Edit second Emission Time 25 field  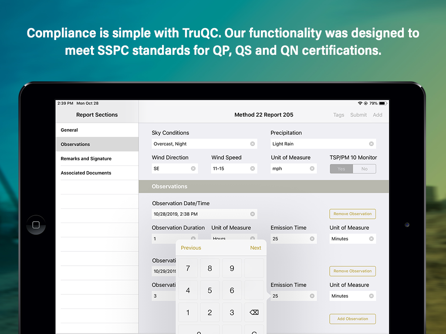294,296
